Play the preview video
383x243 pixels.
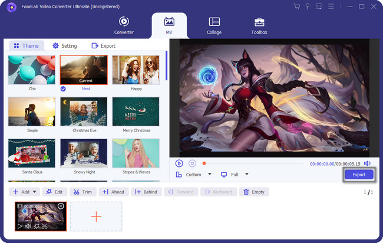point(179,163)
